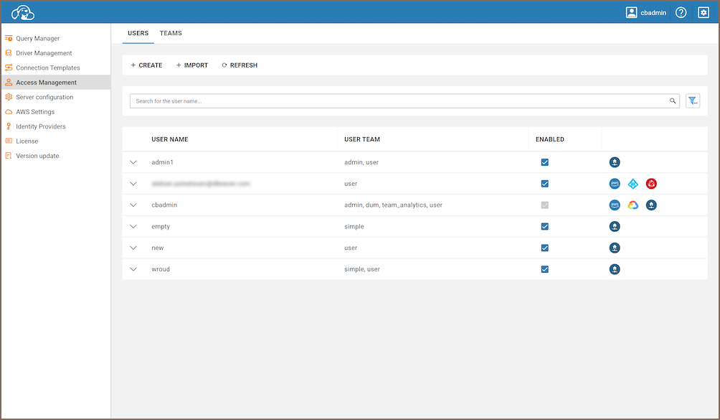Click the settings gear in top-right corner
This screenshot has width=720, height=420.
703,12
